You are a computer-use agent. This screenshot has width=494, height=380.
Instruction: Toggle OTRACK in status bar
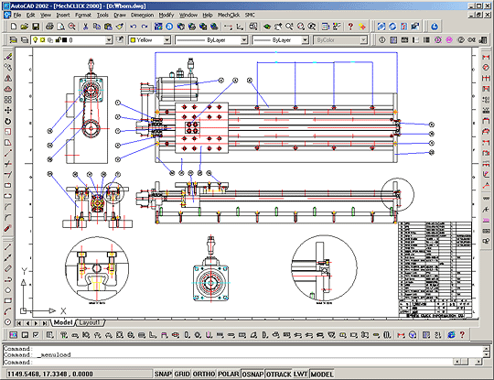pos(278,374)
